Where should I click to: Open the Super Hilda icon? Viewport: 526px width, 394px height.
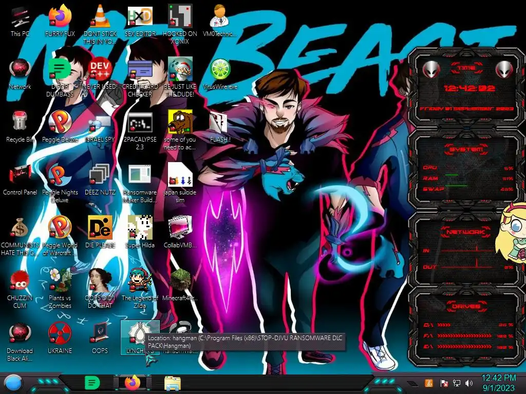[x=140, y=232]
